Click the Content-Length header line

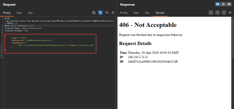coord(16,30)
